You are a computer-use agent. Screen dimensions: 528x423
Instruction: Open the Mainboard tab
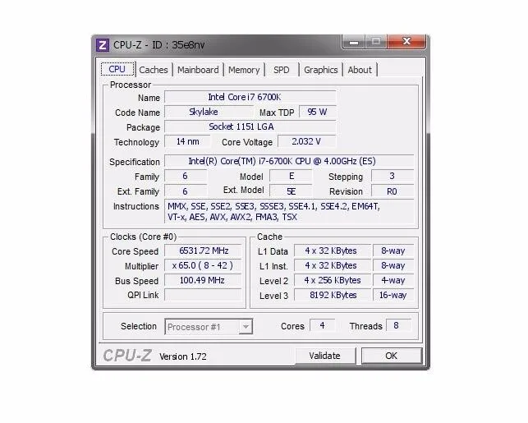[198, 70]
